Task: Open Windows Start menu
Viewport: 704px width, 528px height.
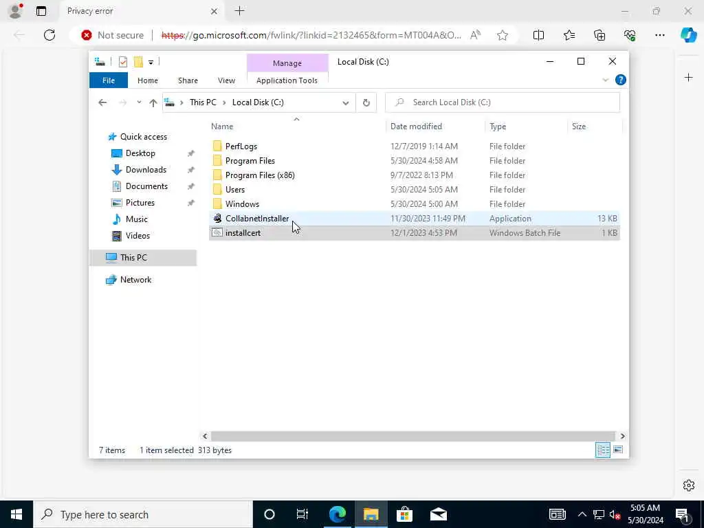Action: pyautogui.click(x=16, y=514)
